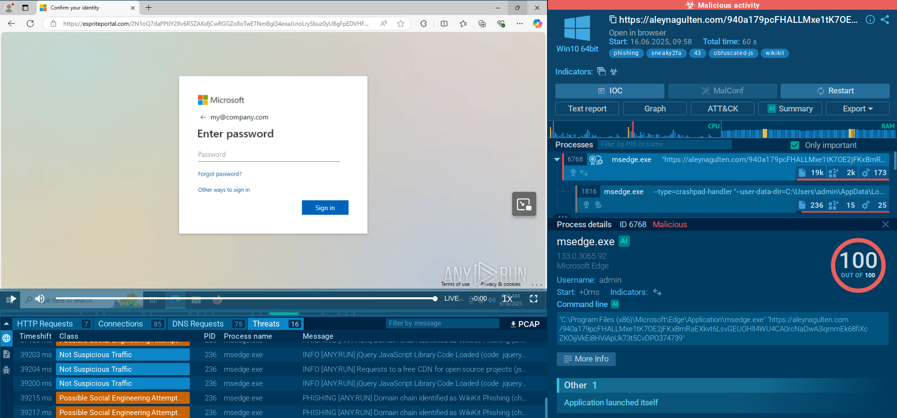
Task: View the process Graph
Action: point(655,109)
